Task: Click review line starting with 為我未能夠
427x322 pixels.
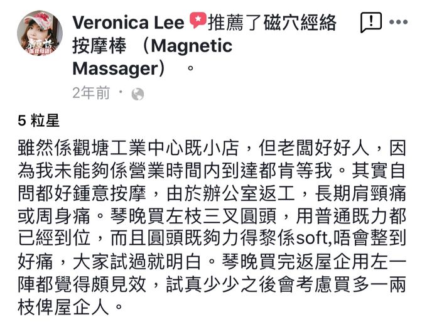Action: [212, 171]
